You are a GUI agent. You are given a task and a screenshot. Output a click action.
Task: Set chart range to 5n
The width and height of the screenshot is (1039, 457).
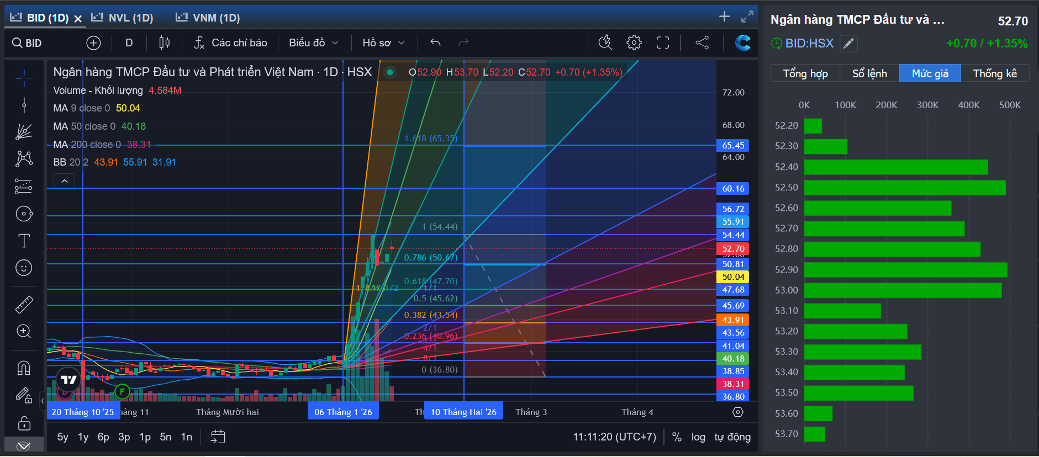(x=166, y=437)
